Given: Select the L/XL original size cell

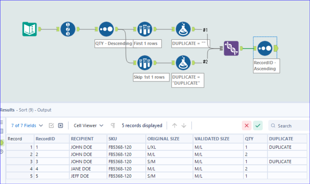Looking at the screenshot, I should (x=169, y=147).
